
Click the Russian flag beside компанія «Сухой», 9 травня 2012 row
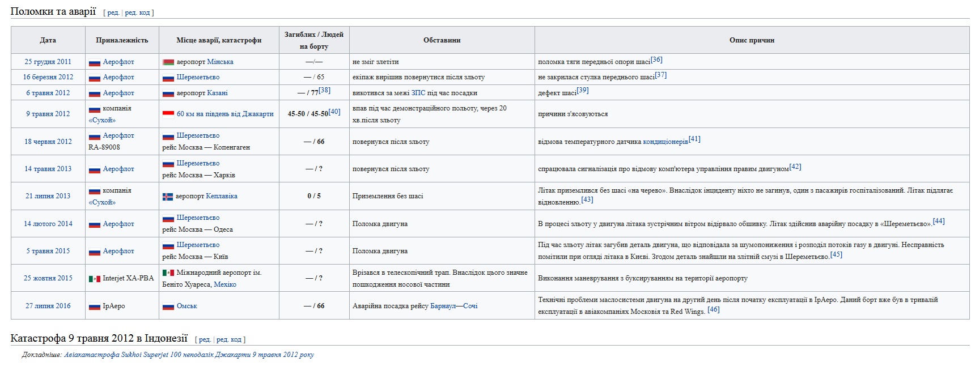pos(95,109)
